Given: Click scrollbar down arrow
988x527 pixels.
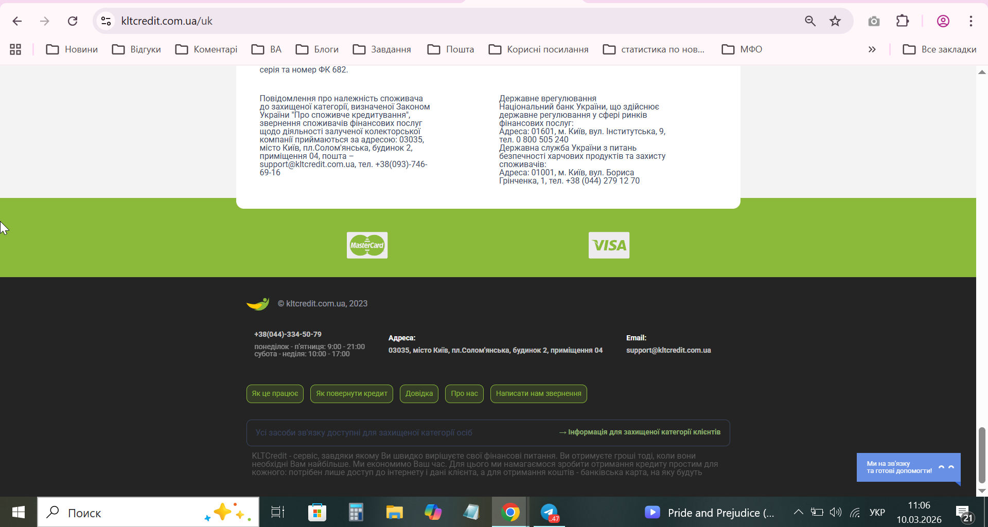Looking at the screenshot, I should tap(982, 491).
